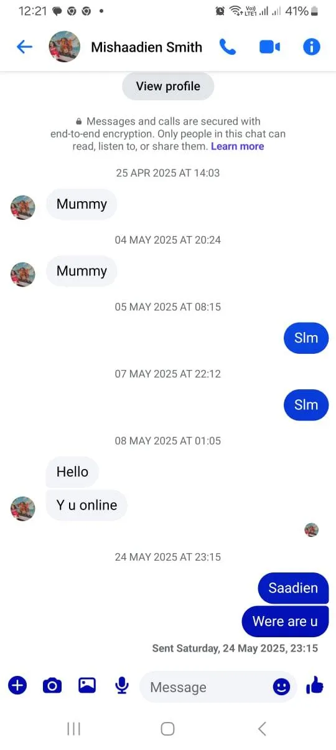Screen dimensions: 336x750
Task: Send a thumbs-up like
Action: point(315,686)
